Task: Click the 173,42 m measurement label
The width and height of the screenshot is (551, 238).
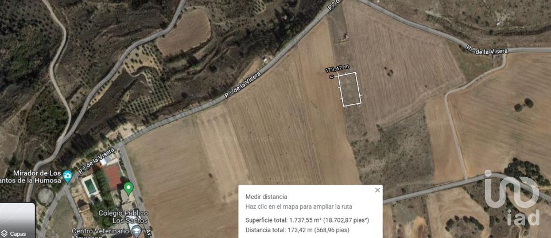Action: click(337, 68)
